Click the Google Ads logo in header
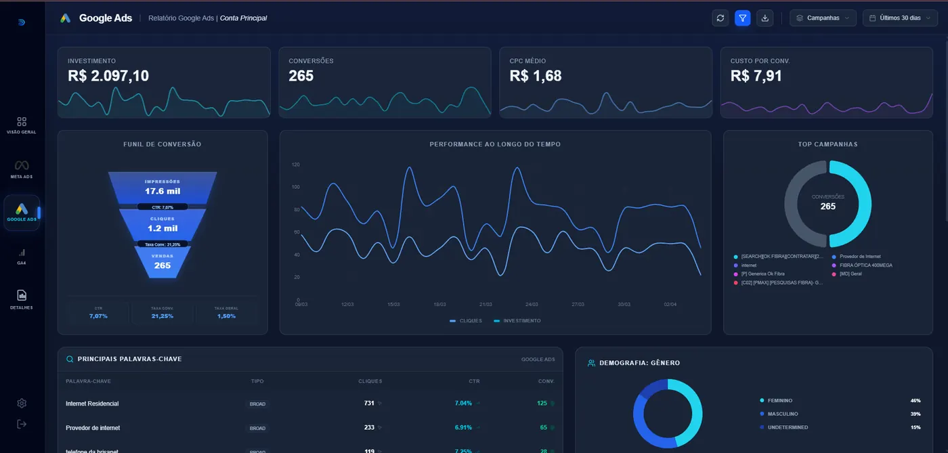The height and width of the screenshot is (453, 948). point(66,18)
